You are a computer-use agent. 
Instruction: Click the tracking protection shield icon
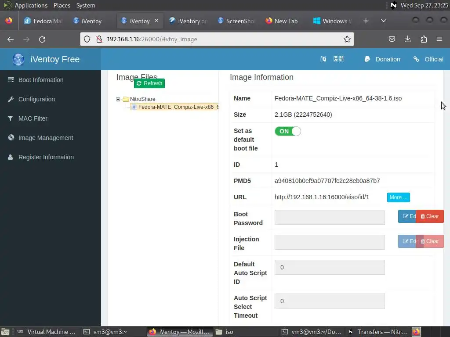(87, 39)
